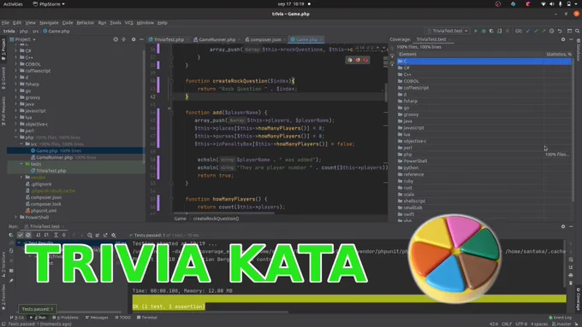Expand the vendor folder in Project tree
Screen dimensions: 582x327
click(x=21, y=178)
